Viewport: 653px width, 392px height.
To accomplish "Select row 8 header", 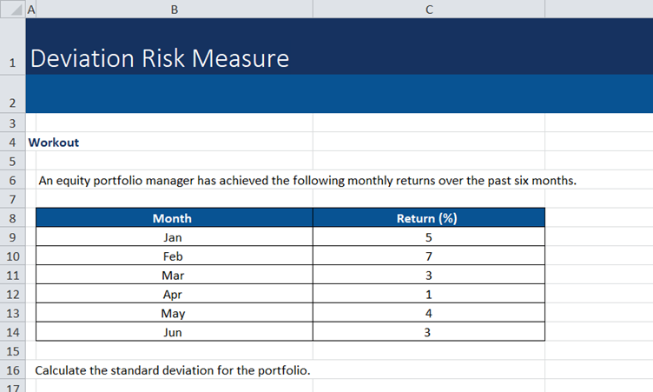I will coord(12,218).
